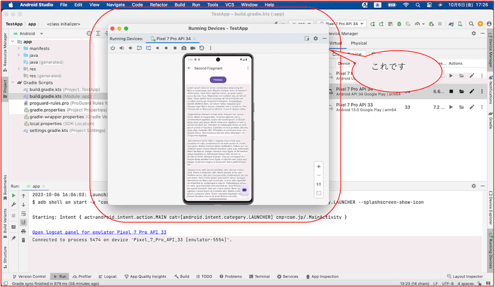Open the emulator snapshots icon
495x287 pixels.
[x=202, y=48]
